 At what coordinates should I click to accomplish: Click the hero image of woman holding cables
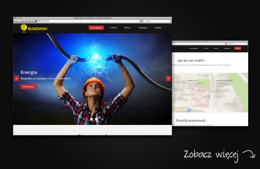[93, 79]
